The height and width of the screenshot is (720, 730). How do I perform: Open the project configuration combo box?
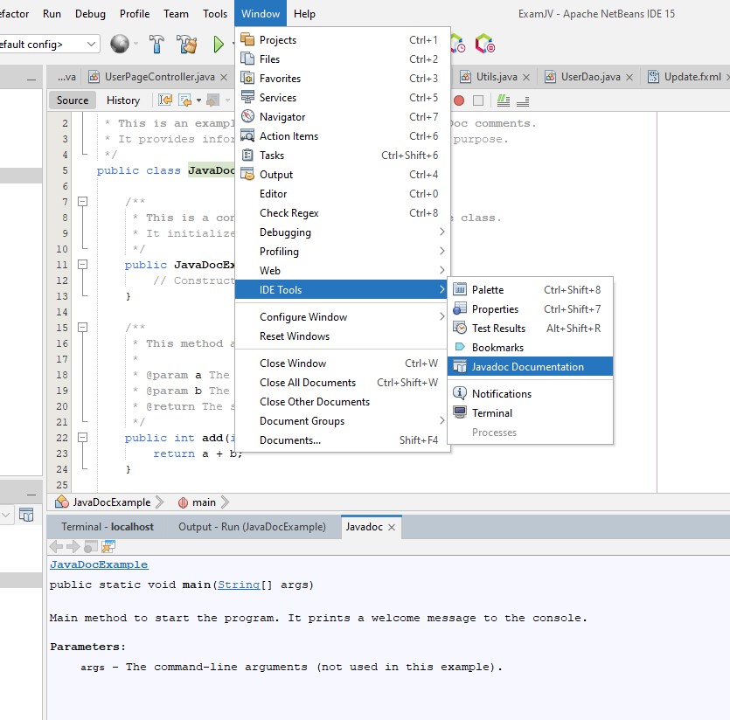click(x=50, y=44)
